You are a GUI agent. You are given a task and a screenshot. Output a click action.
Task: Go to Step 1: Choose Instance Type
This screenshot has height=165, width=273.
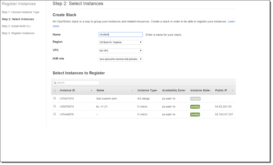[20, 12]
